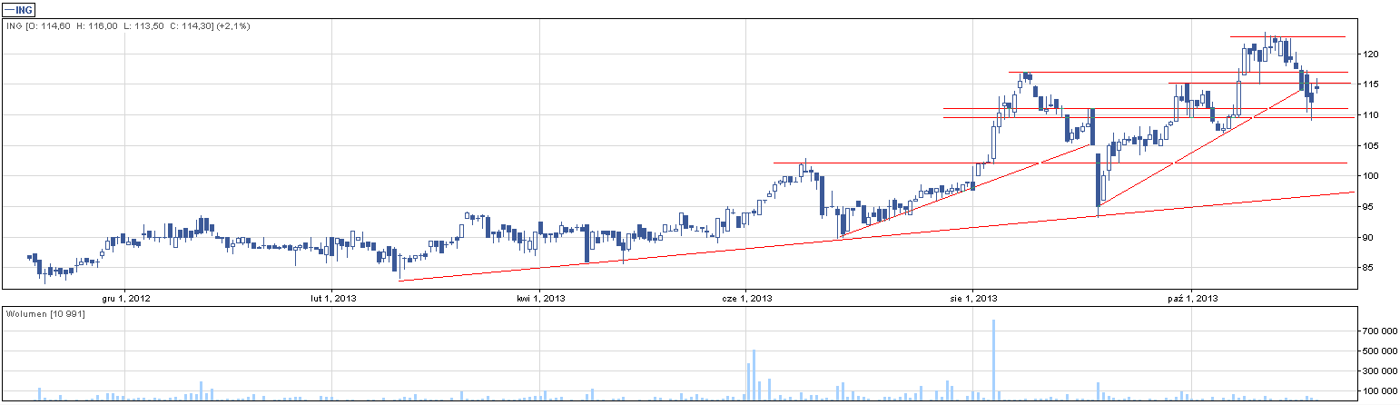Click the 500 000 volume axis label
Image resolution: width=1400 pixels, height=405 pixels.
[1380, 351]
